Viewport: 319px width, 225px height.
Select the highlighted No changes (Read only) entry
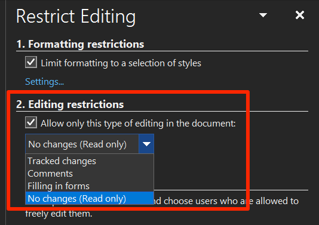click(x=90, y=198)
